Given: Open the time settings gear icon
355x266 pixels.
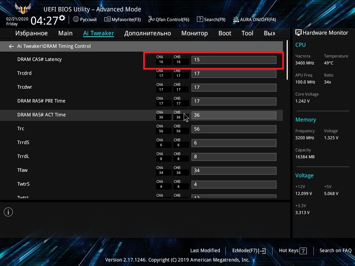Looking at the screenshot, I should (62, 18).
